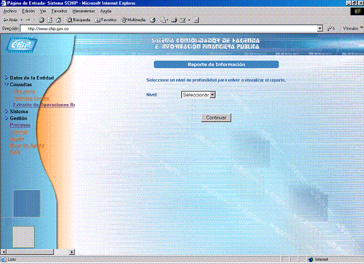Click the History toolbar icon

point(152,20)
